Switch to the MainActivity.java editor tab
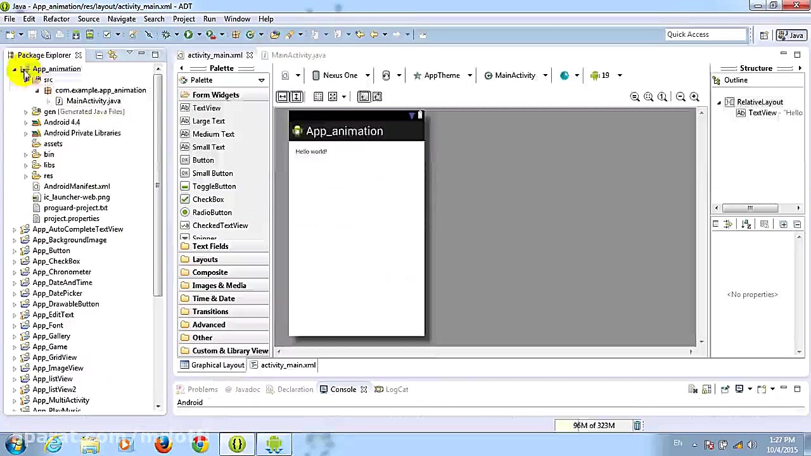This screenshot has height=456, width=811. pyautogui.click(x=298, y=55)
